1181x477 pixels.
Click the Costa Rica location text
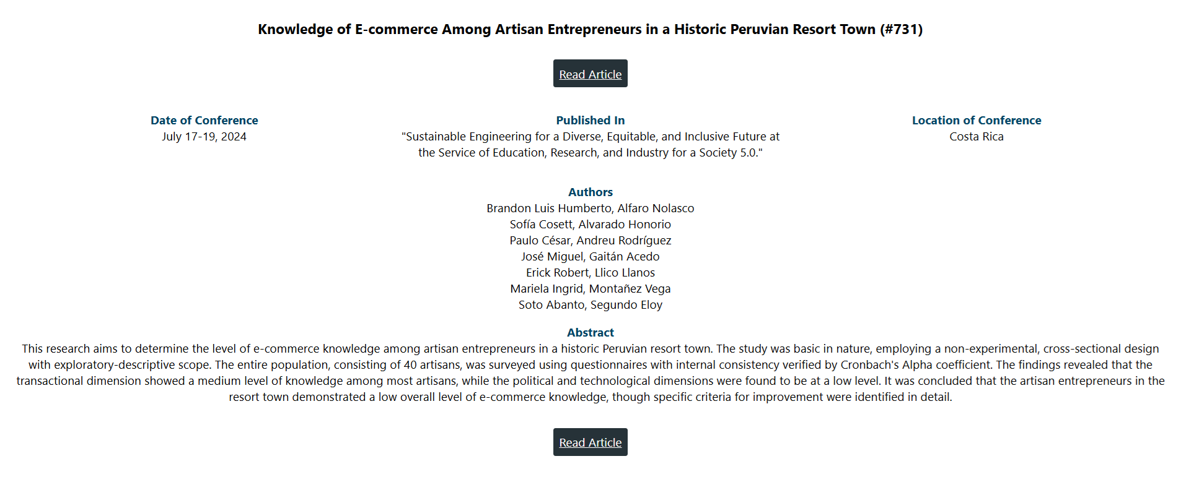pyautogui.click(x=976, y=137)
